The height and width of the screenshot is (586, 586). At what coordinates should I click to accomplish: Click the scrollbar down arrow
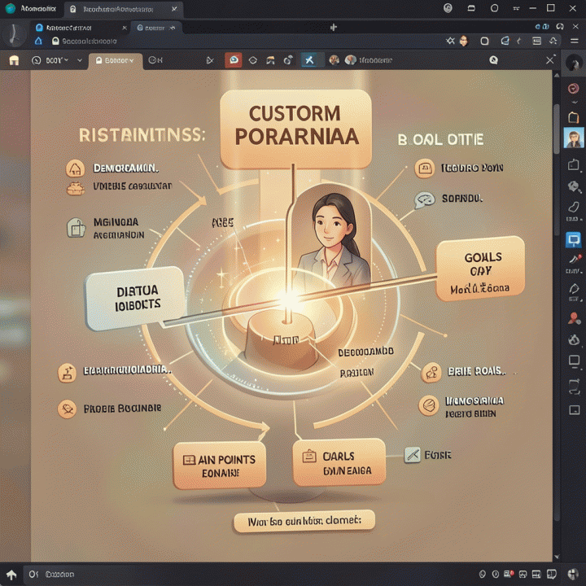557,557
